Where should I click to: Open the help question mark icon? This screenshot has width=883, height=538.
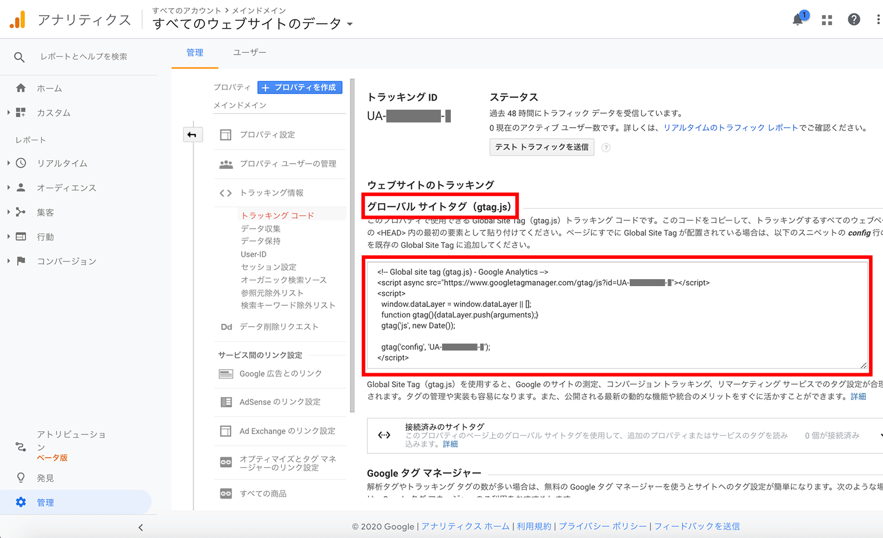pos(854,20)
